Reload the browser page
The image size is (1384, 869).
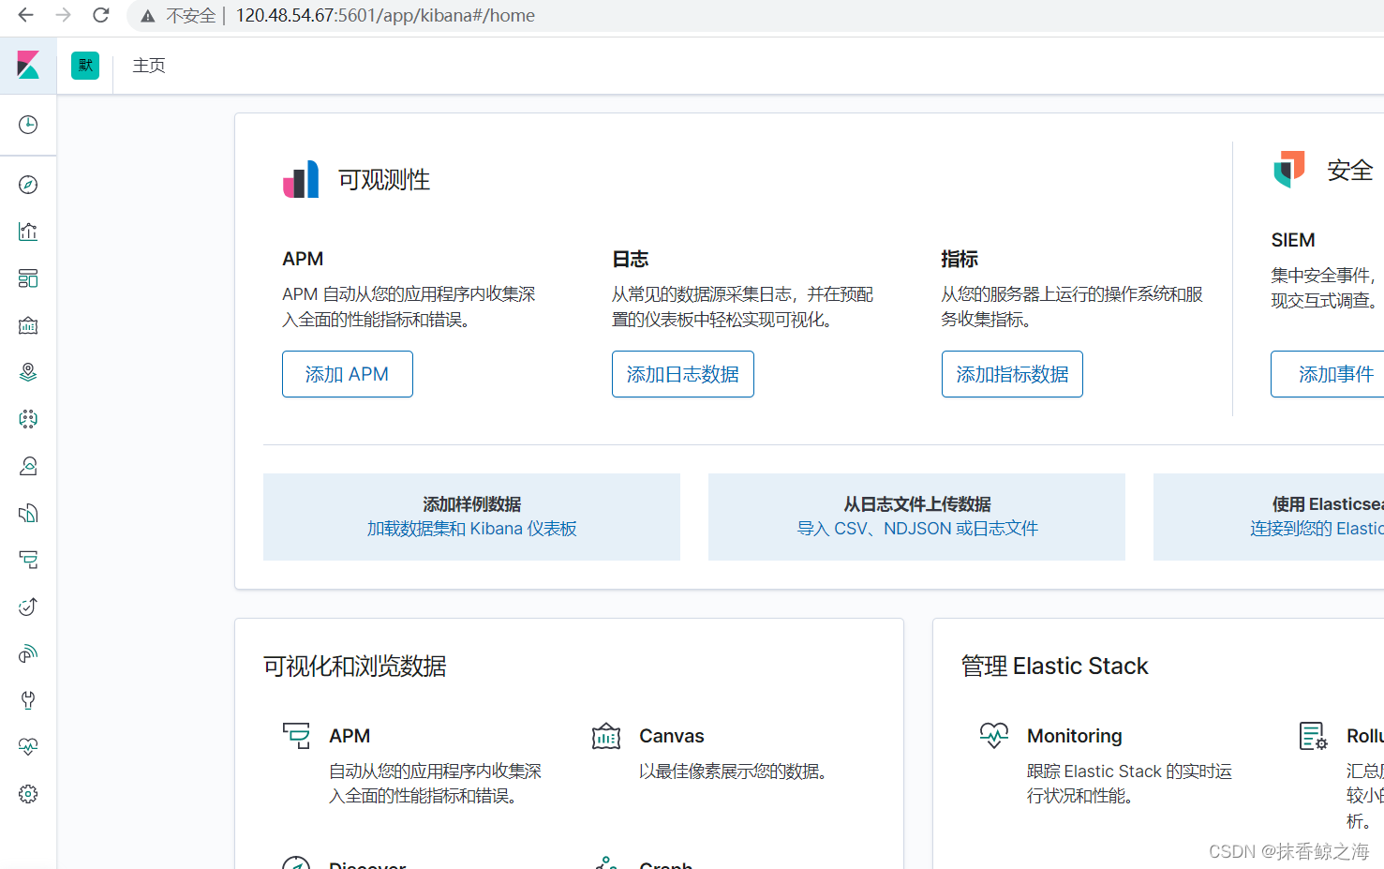coord(101,15)
